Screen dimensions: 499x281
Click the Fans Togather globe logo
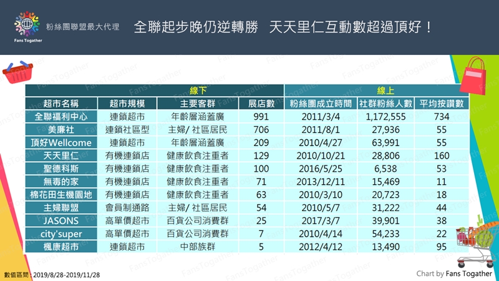27,24
